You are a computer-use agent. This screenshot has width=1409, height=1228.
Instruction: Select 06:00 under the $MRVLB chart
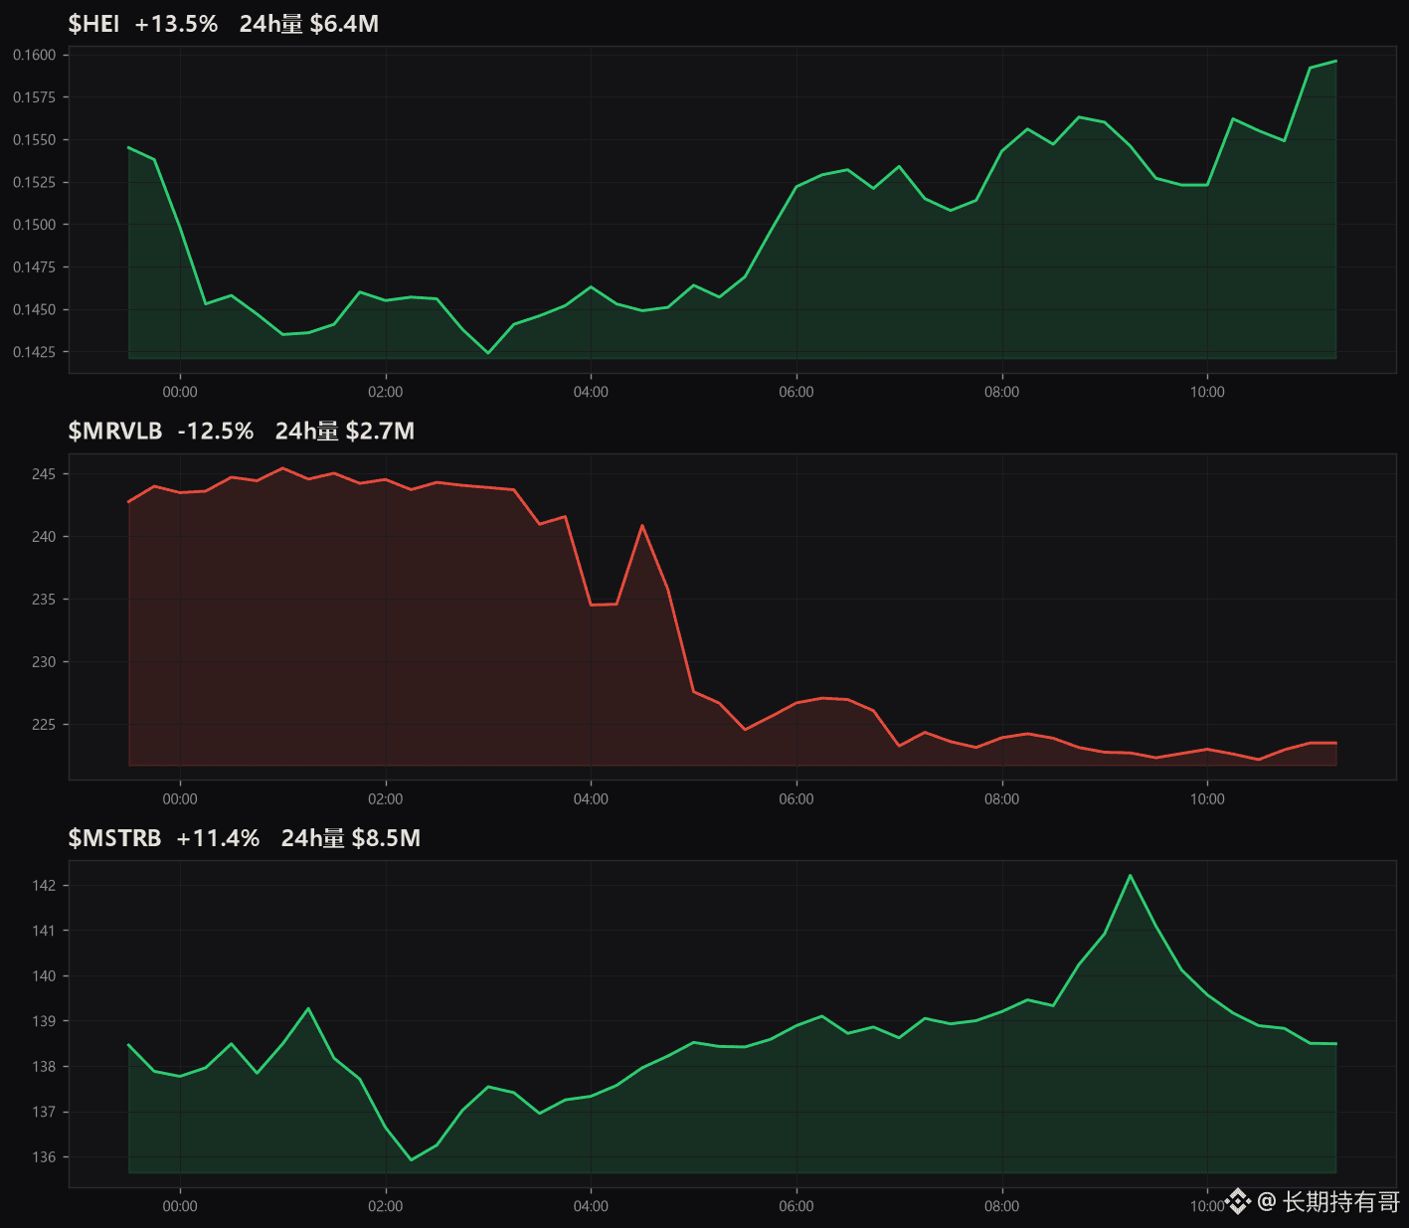(x=796, y=798)
